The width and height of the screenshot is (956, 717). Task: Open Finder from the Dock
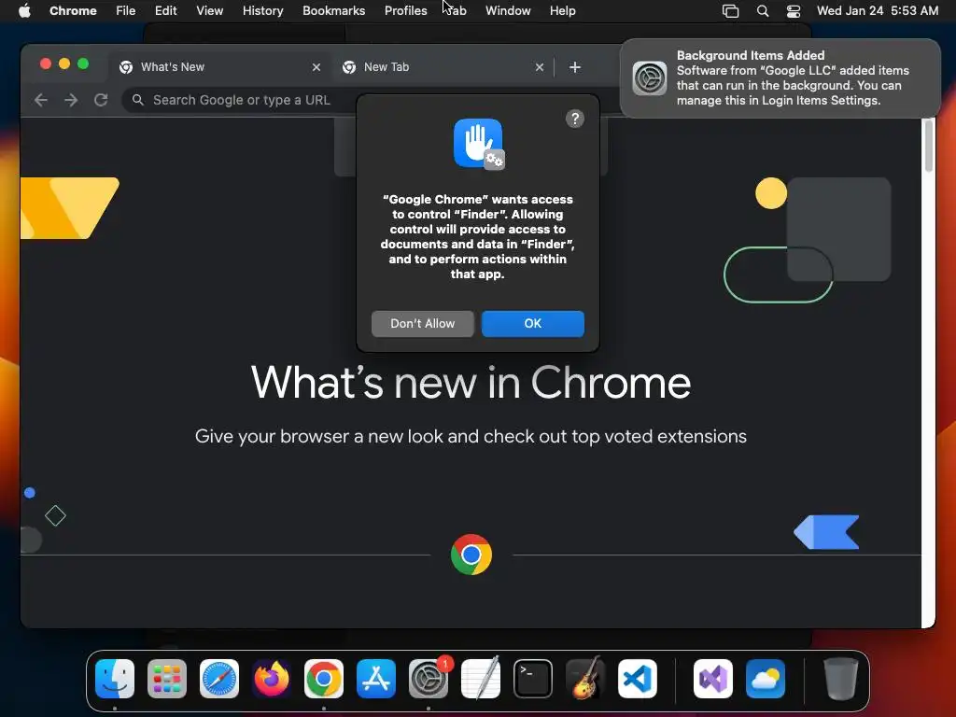115,679
